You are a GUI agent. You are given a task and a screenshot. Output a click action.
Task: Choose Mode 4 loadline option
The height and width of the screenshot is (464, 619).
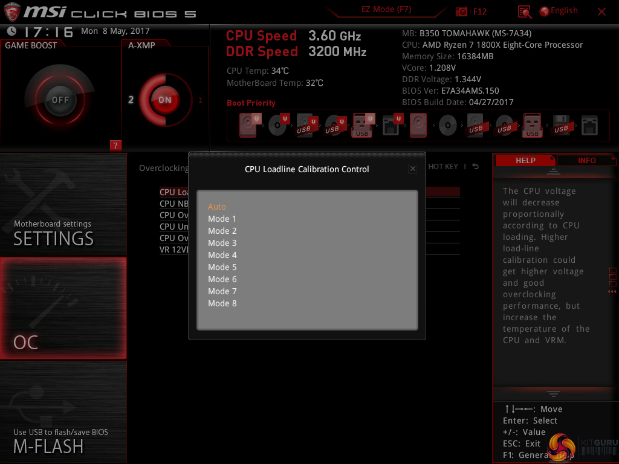(x=222, y=256)
